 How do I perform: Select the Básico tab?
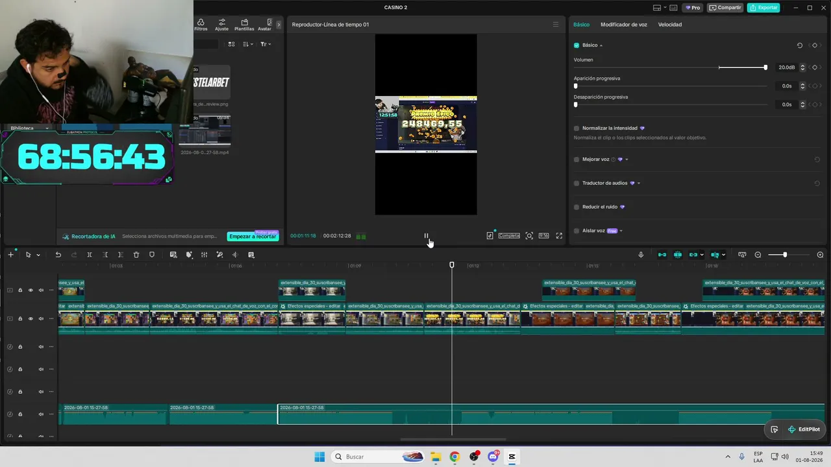click(x=582, y=25)
